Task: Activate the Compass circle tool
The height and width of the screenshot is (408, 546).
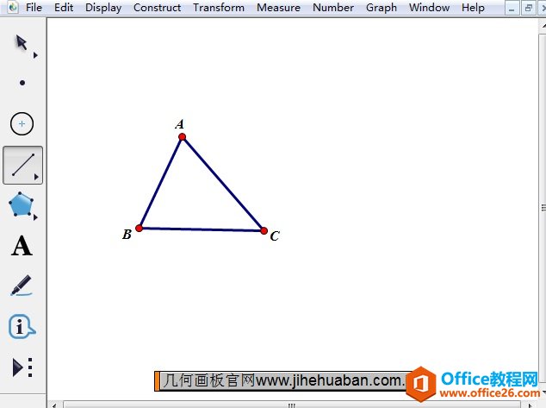Action: pyautogui.click(x=22, y=124)
